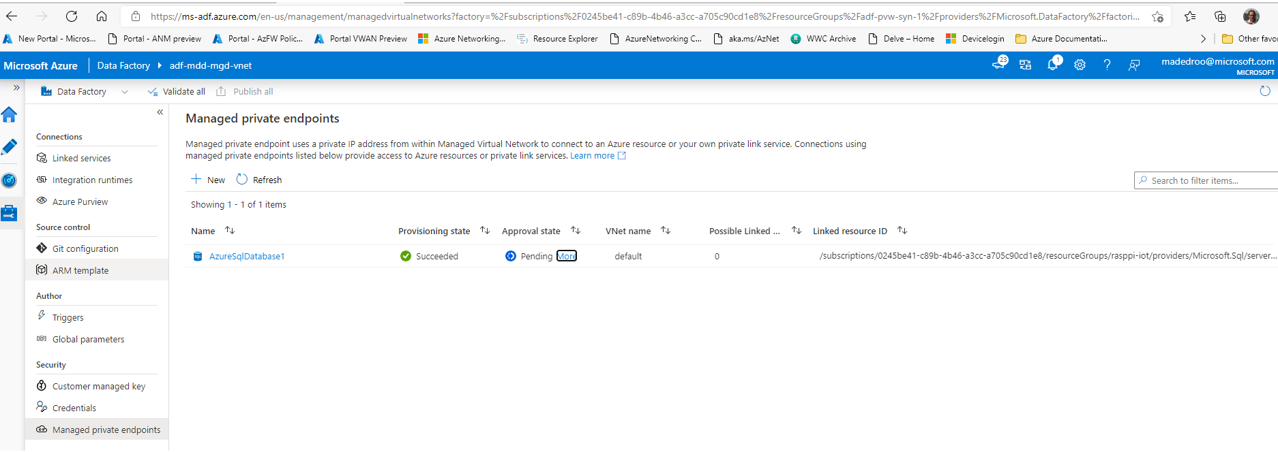Image resolution: width=1278 pixels, height=452 pixels.
Task: Open Global parameters page
Action: coord(88,340)
